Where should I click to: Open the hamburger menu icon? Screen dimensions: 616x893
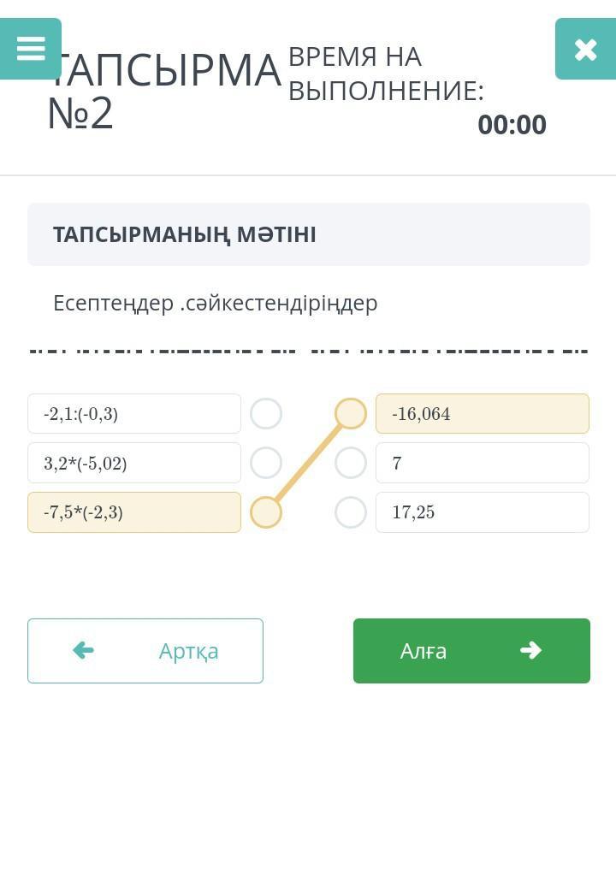coord(31,49)
